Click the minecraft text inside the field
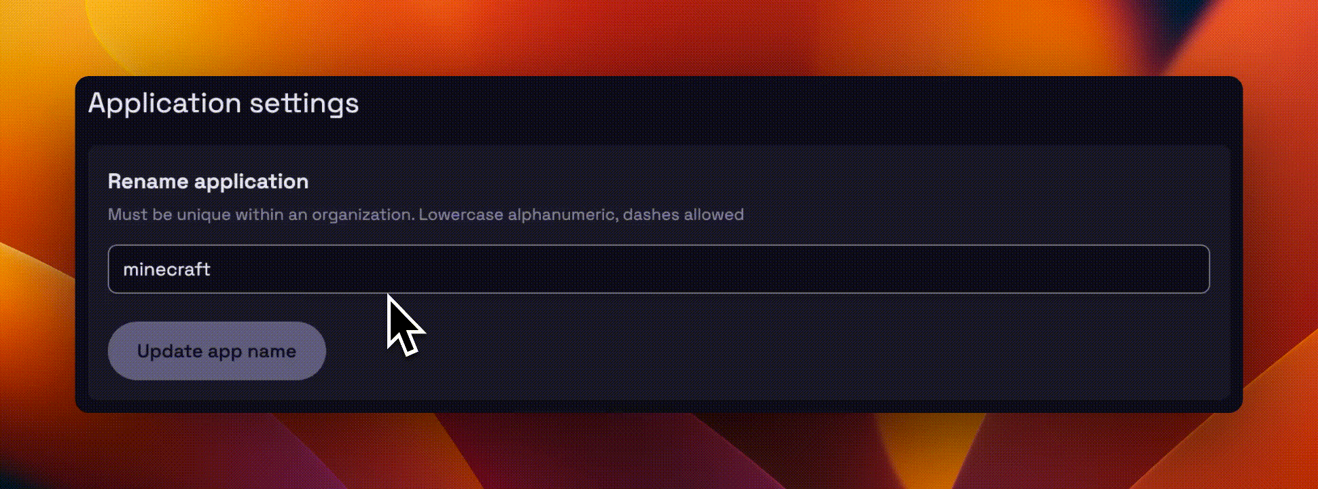The height and width of the screenshot is (489, 1318). 166,269
